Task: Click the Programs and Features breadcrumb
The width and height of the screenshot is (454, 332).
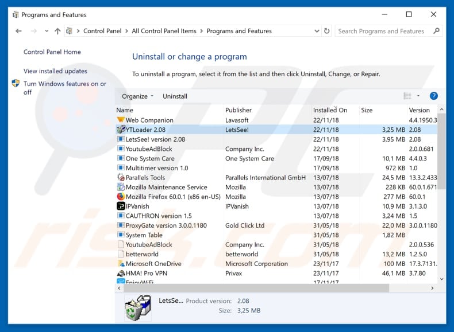Action: point(239,31)
